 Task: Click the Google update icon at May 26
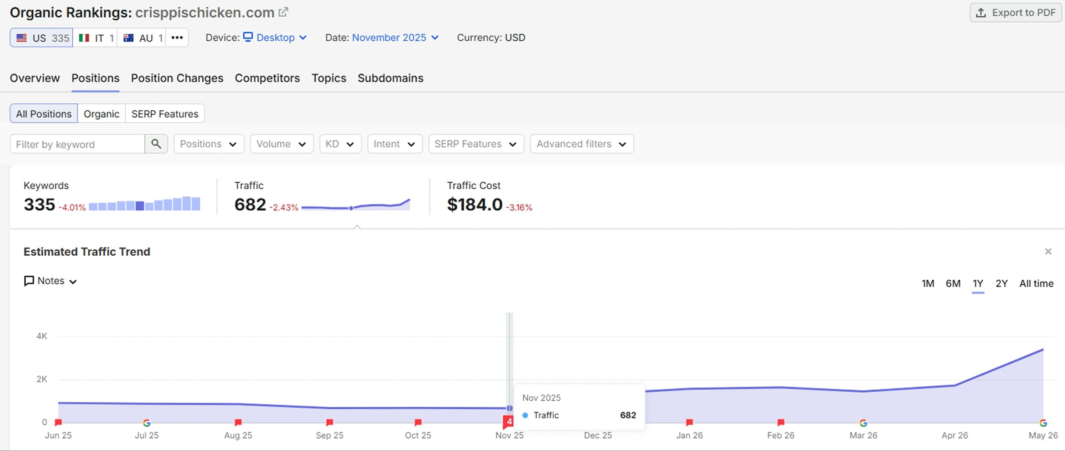(x=1044, y=423)
